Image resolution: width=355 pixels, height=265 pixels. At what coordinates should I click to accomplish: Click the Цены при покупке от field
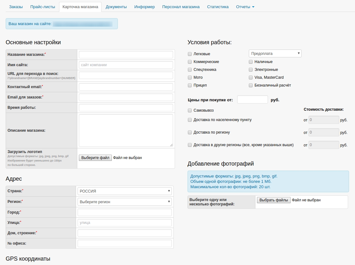click(x=252, y=100)
